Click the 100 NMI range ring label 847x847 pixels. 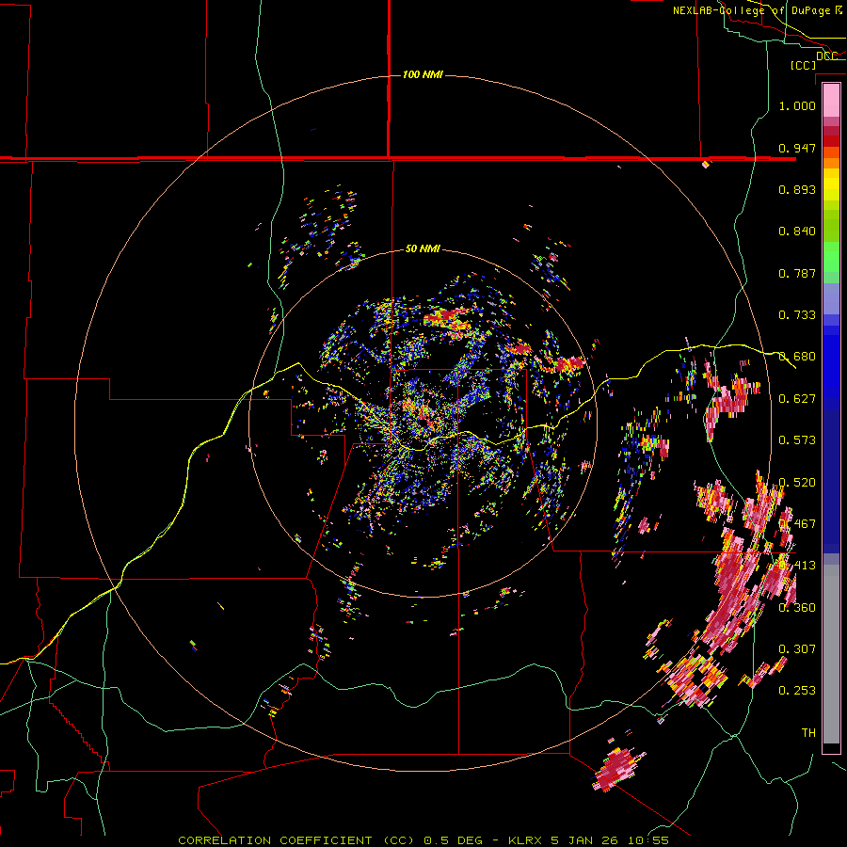click(423, 74)
